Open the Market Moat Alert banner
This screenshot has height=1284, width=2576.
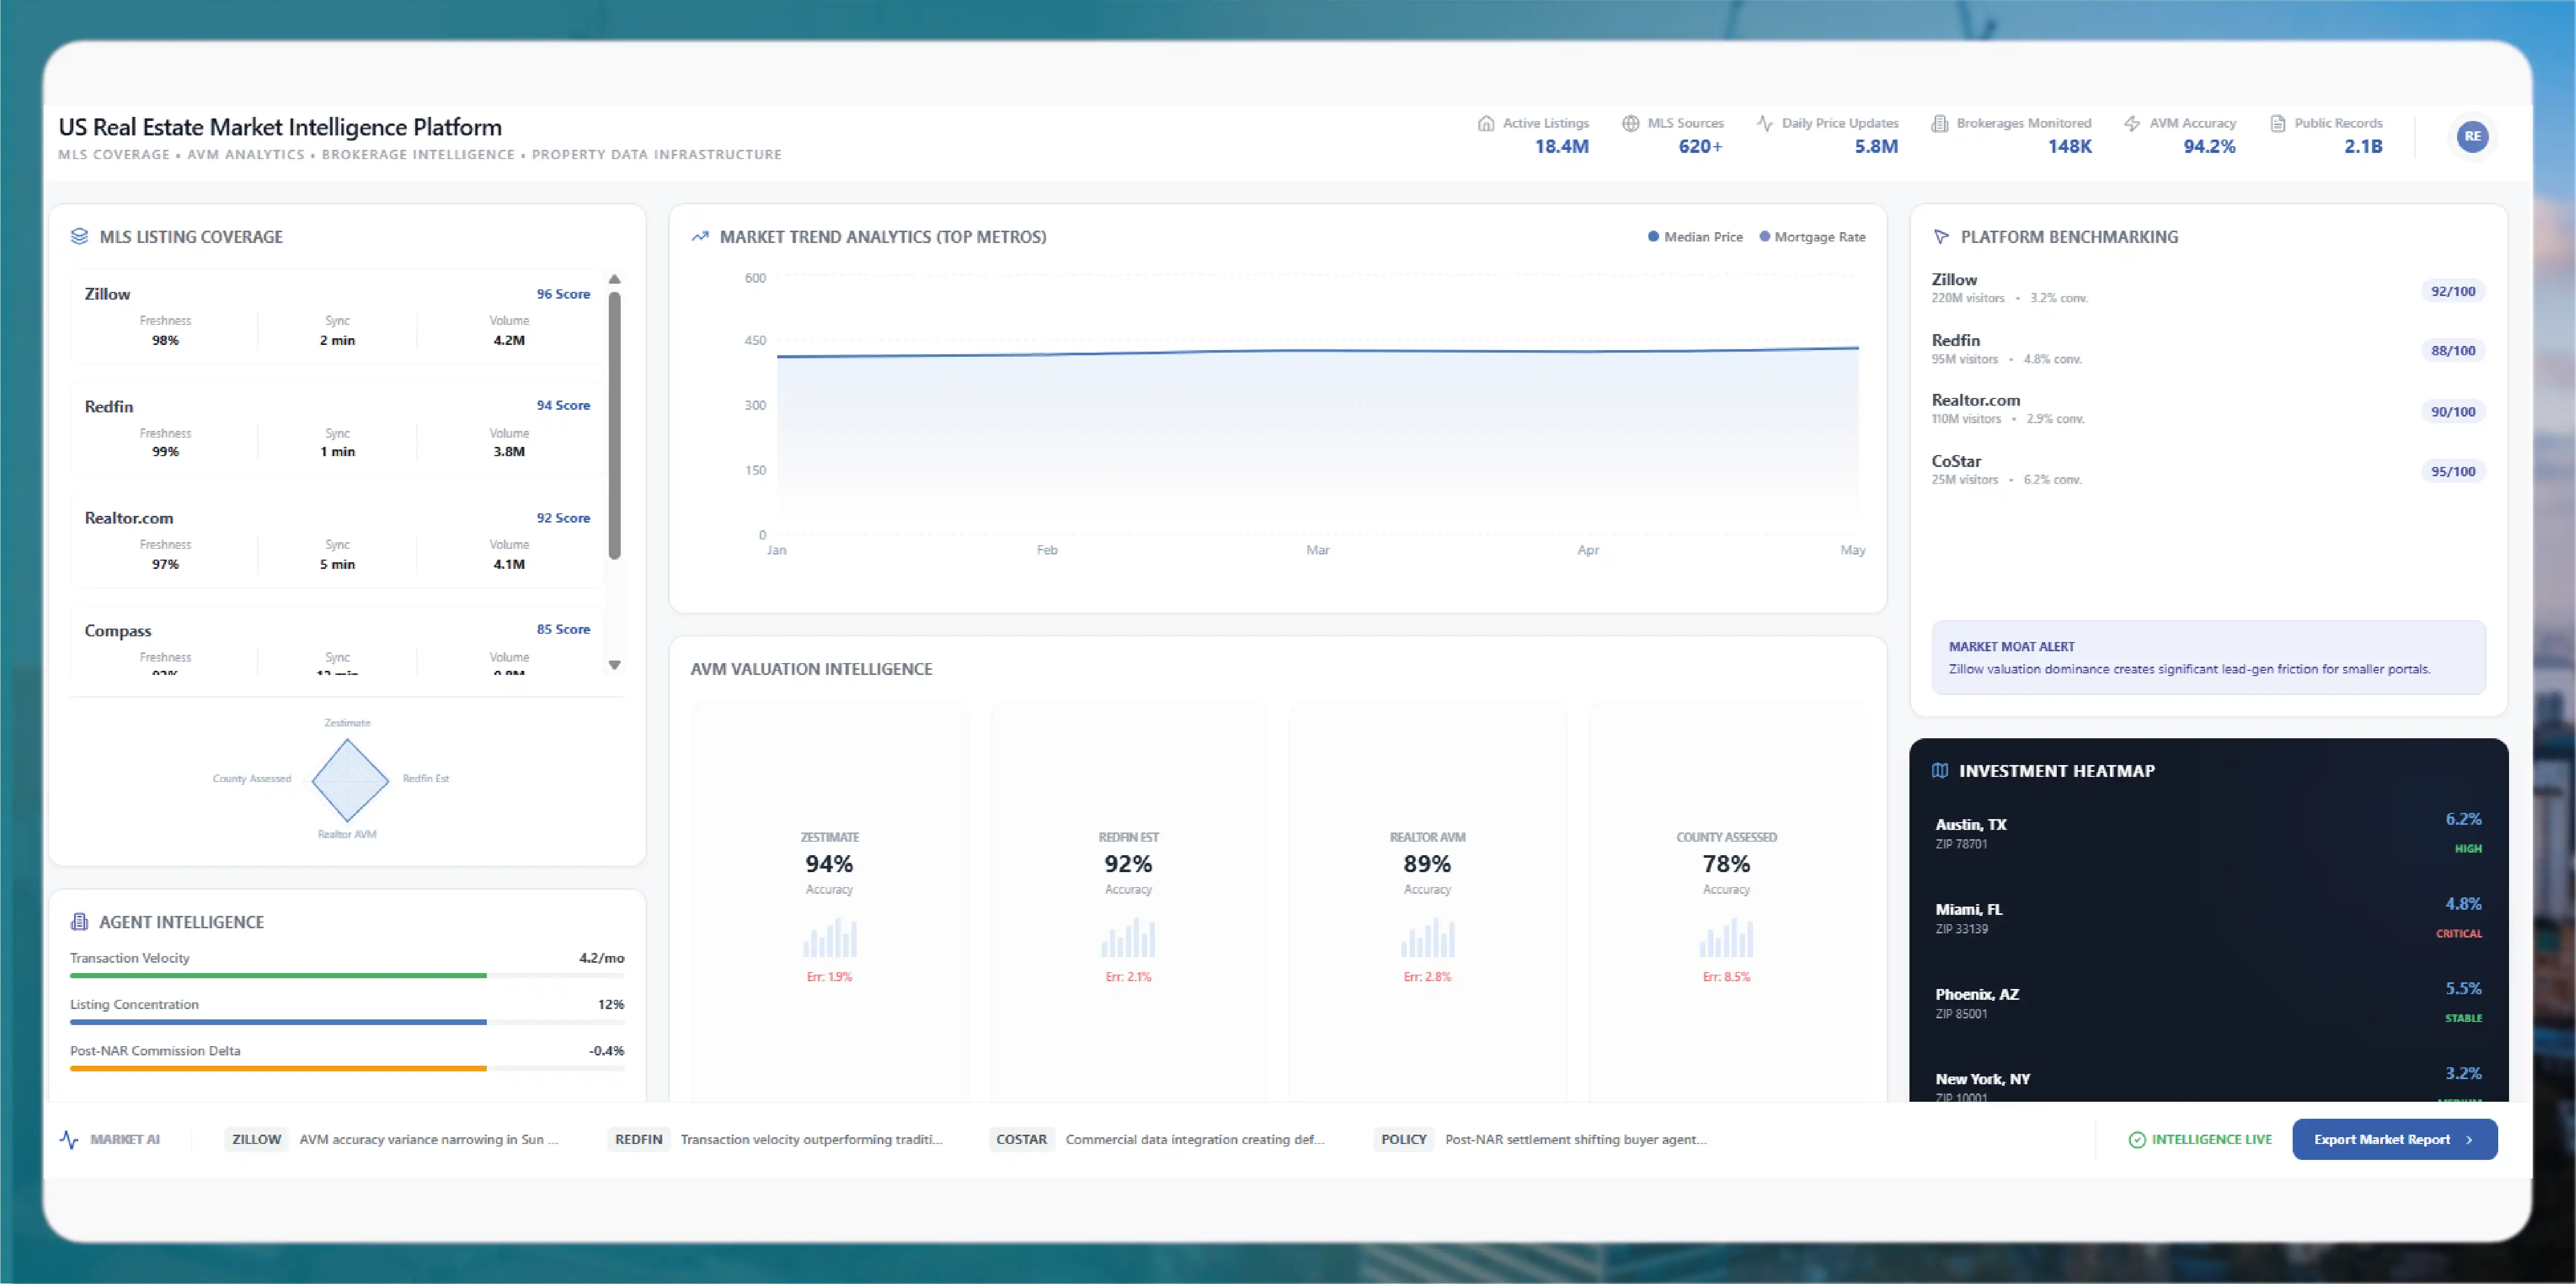[2208, 657]
